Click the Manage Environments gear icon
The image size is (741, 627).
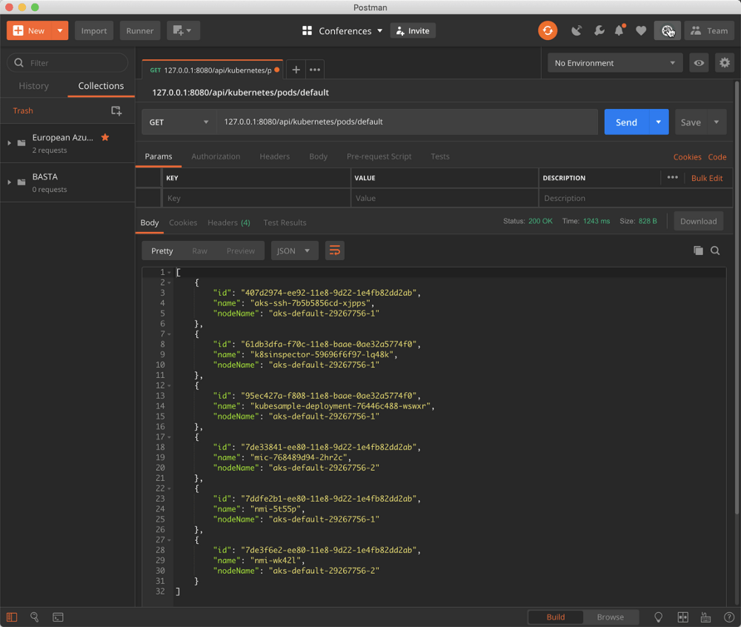coord(724,63)
